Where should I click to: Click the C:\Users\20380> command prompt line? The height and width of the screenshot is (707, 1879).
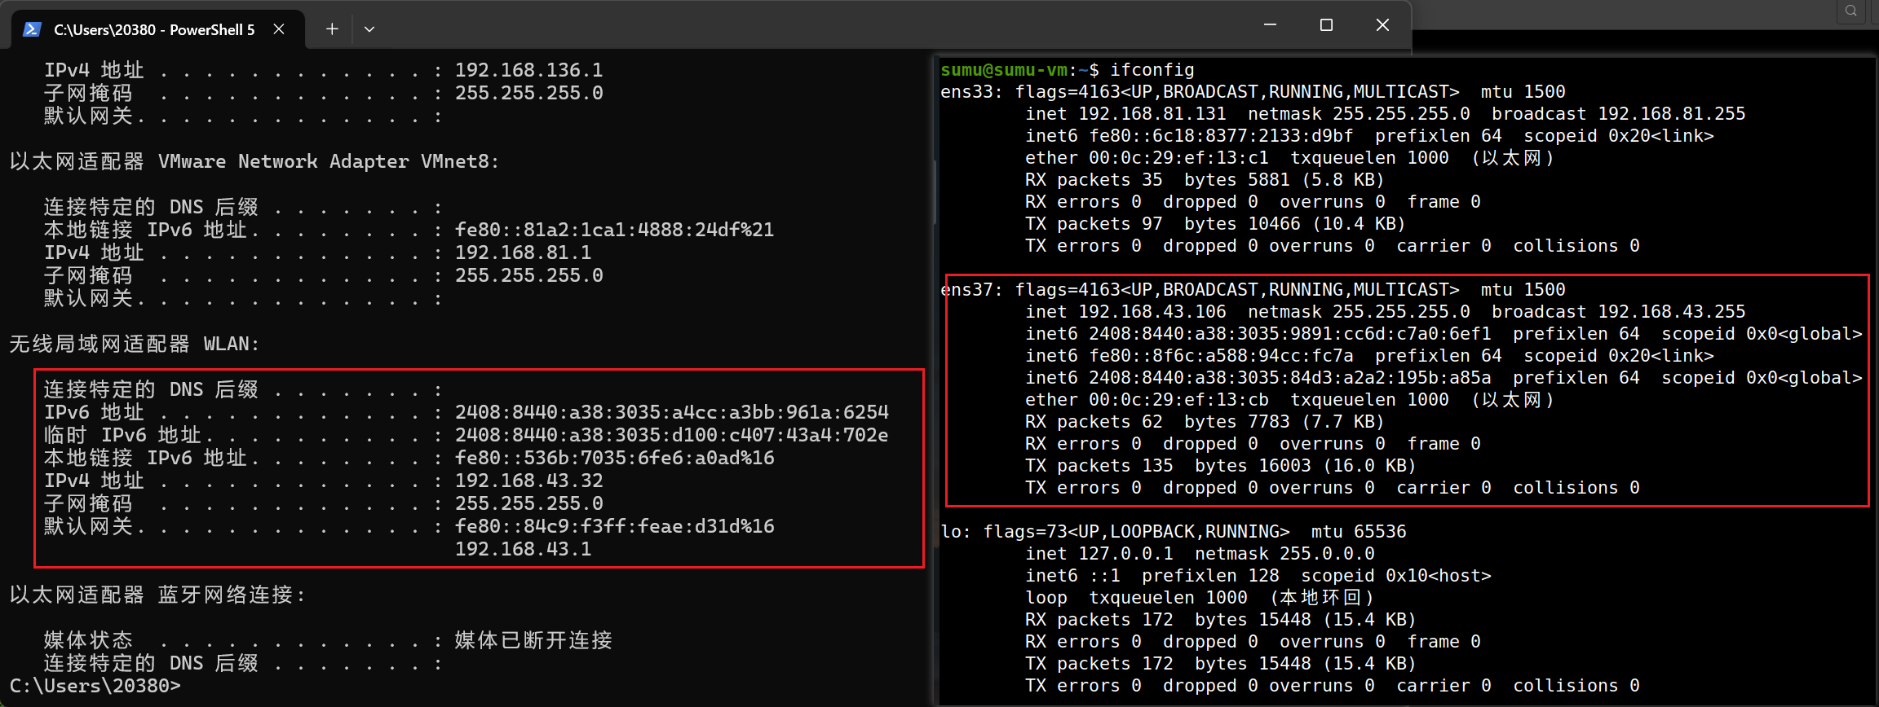tap(95, 686)
